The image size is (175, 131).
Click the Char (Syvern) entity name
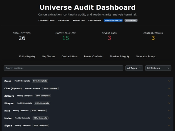coord(13,88)
